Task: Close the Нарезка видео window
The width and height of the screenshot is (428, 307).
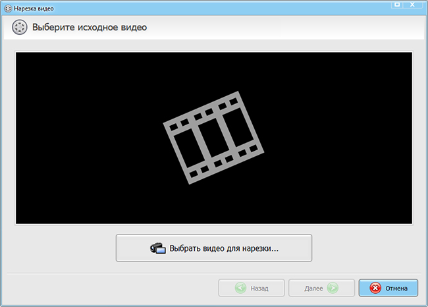Action: pos(412,5)
